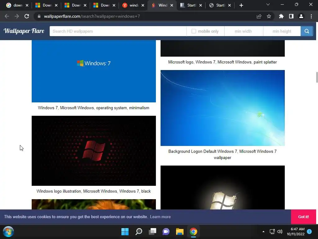The width and height of the screenshot is (318, 239).
Task: Go back to the previous page
Action: point(7,16)
